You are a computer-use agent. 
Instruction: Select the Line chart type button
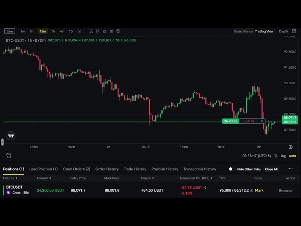9,31
